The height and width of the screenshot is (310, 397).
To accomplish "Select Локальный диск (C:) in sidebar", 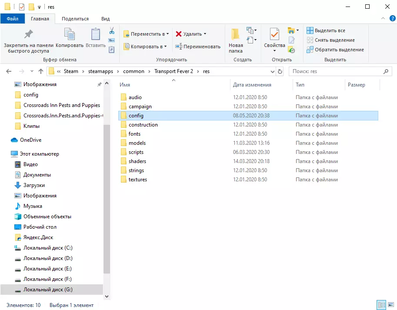I will pyautogui.click(x=43, y=248).
